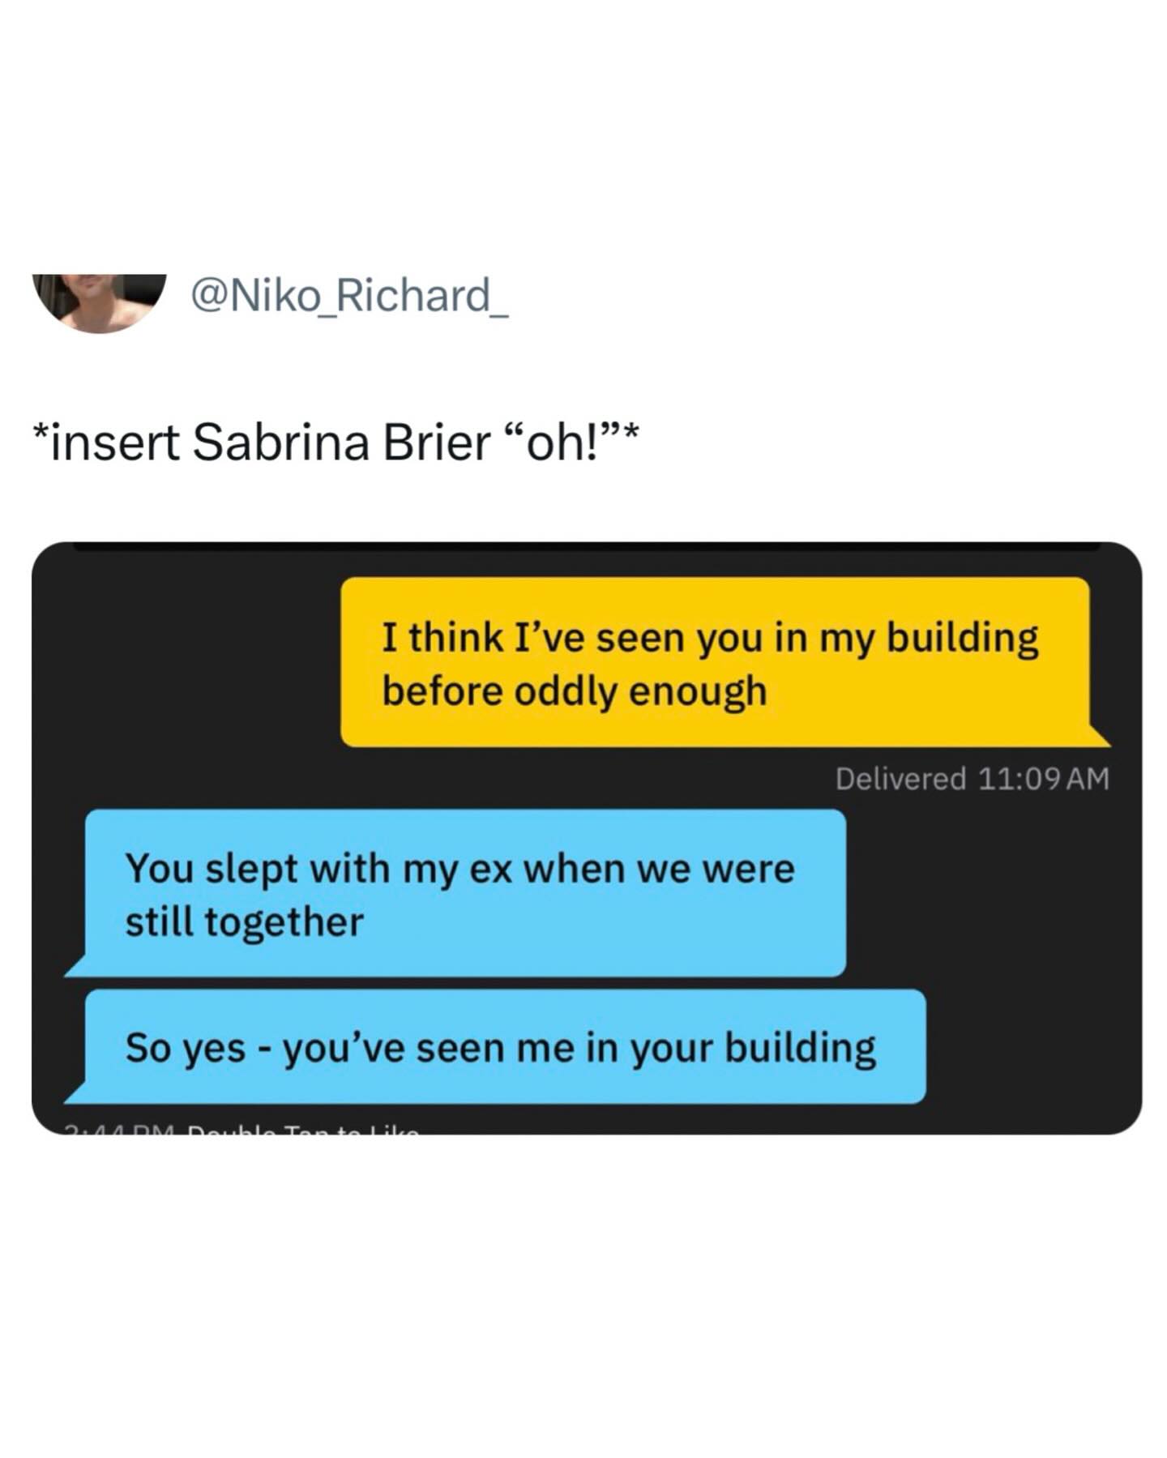Click the 'Delivered' status label
The image size is (1167, 1458).
(x=900, y=779)
